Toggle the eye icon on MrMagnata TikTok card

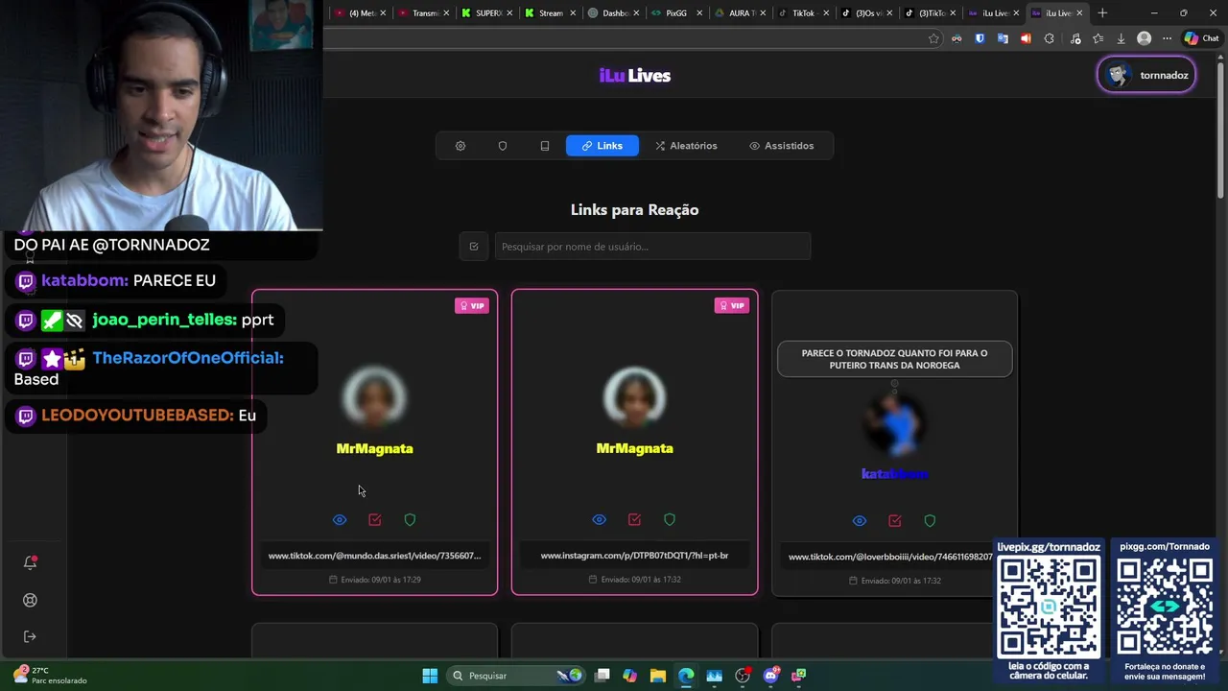(x=340, y=519)
